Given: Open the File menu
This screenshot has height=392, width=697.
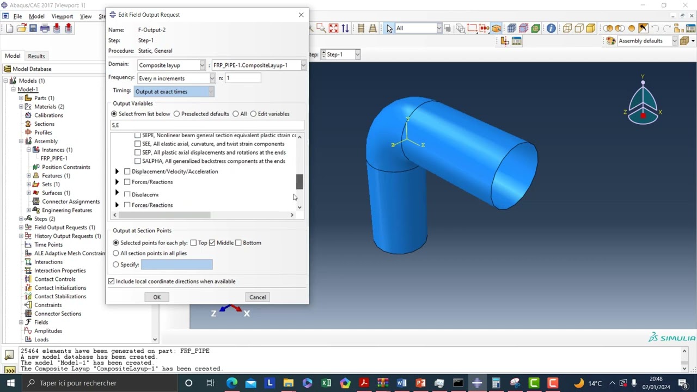Looking at the screenshot, I should pos(17,16).
